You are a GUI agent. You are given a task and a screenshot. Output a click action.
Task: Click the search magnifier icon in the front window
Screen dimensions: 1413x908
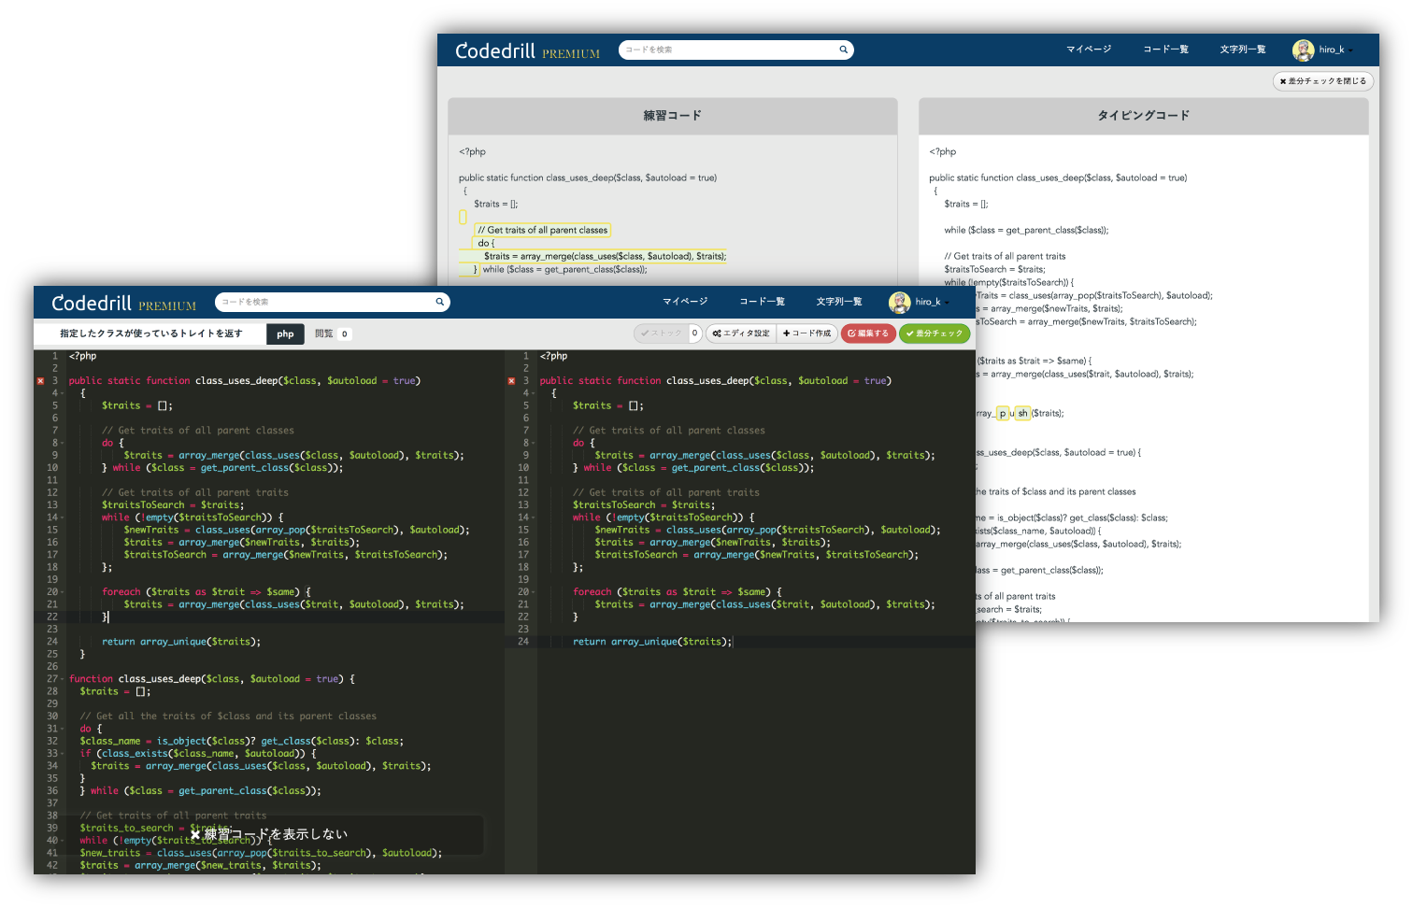coord(439,302)
